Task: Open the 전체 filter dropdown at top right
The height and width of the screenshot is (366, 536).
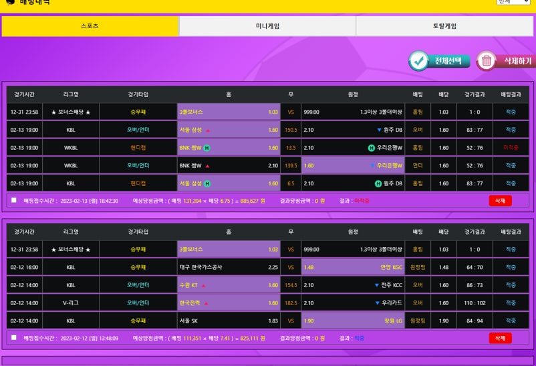Action: pyautogui.click(x=513, y=2)
